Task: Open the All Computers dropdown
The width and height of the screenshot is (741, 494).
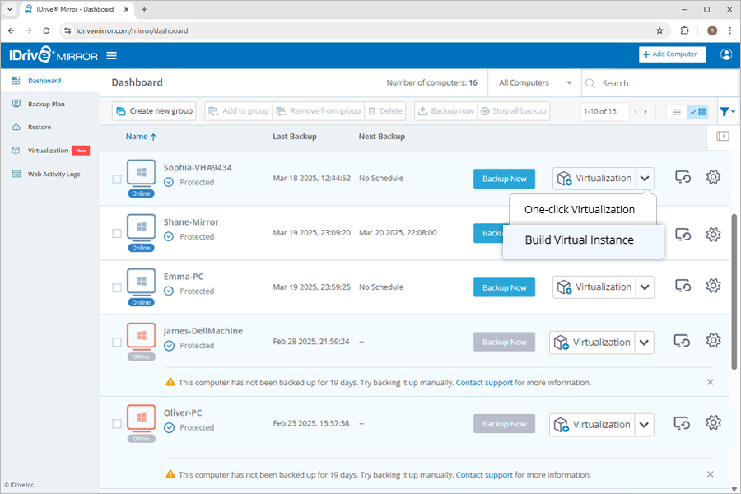Action: pyautogui.click(x=535, y=82)
